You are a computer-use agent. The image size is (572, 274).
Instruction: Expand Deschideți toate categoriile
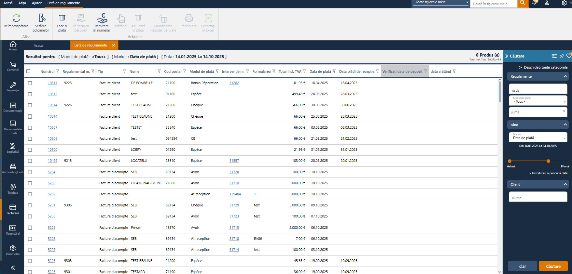point(543,67)
